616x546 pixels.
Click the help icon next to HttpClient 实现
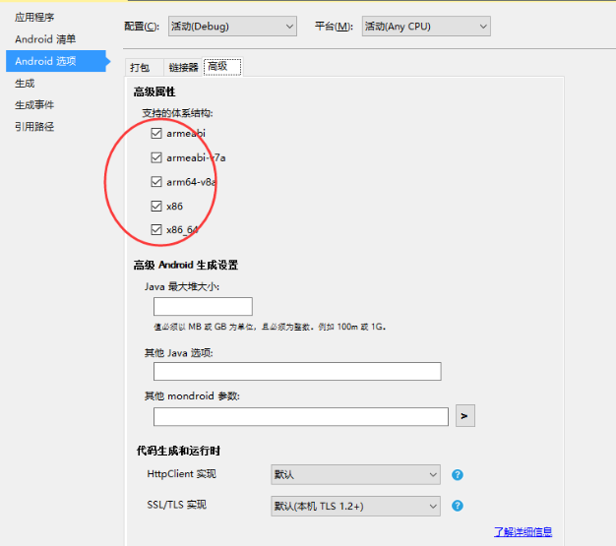(458, 475)
